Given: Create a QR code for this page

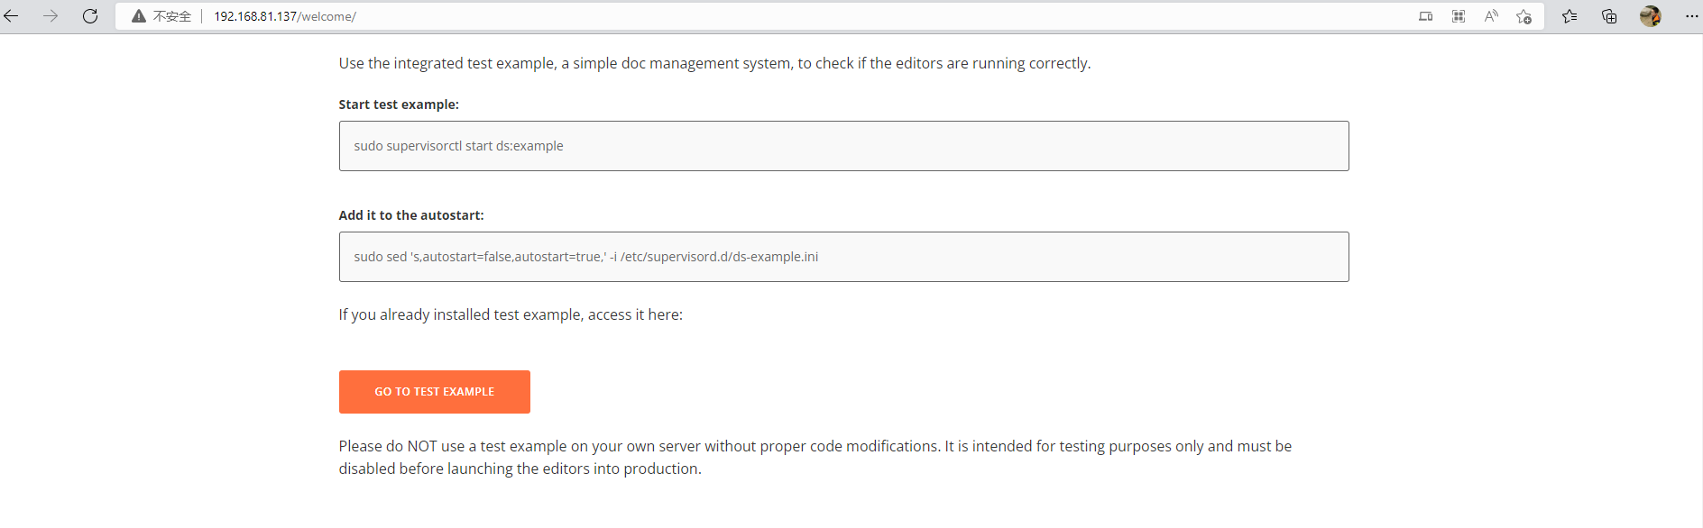Looking at the screenshot, I should [x=1459, y=16].
